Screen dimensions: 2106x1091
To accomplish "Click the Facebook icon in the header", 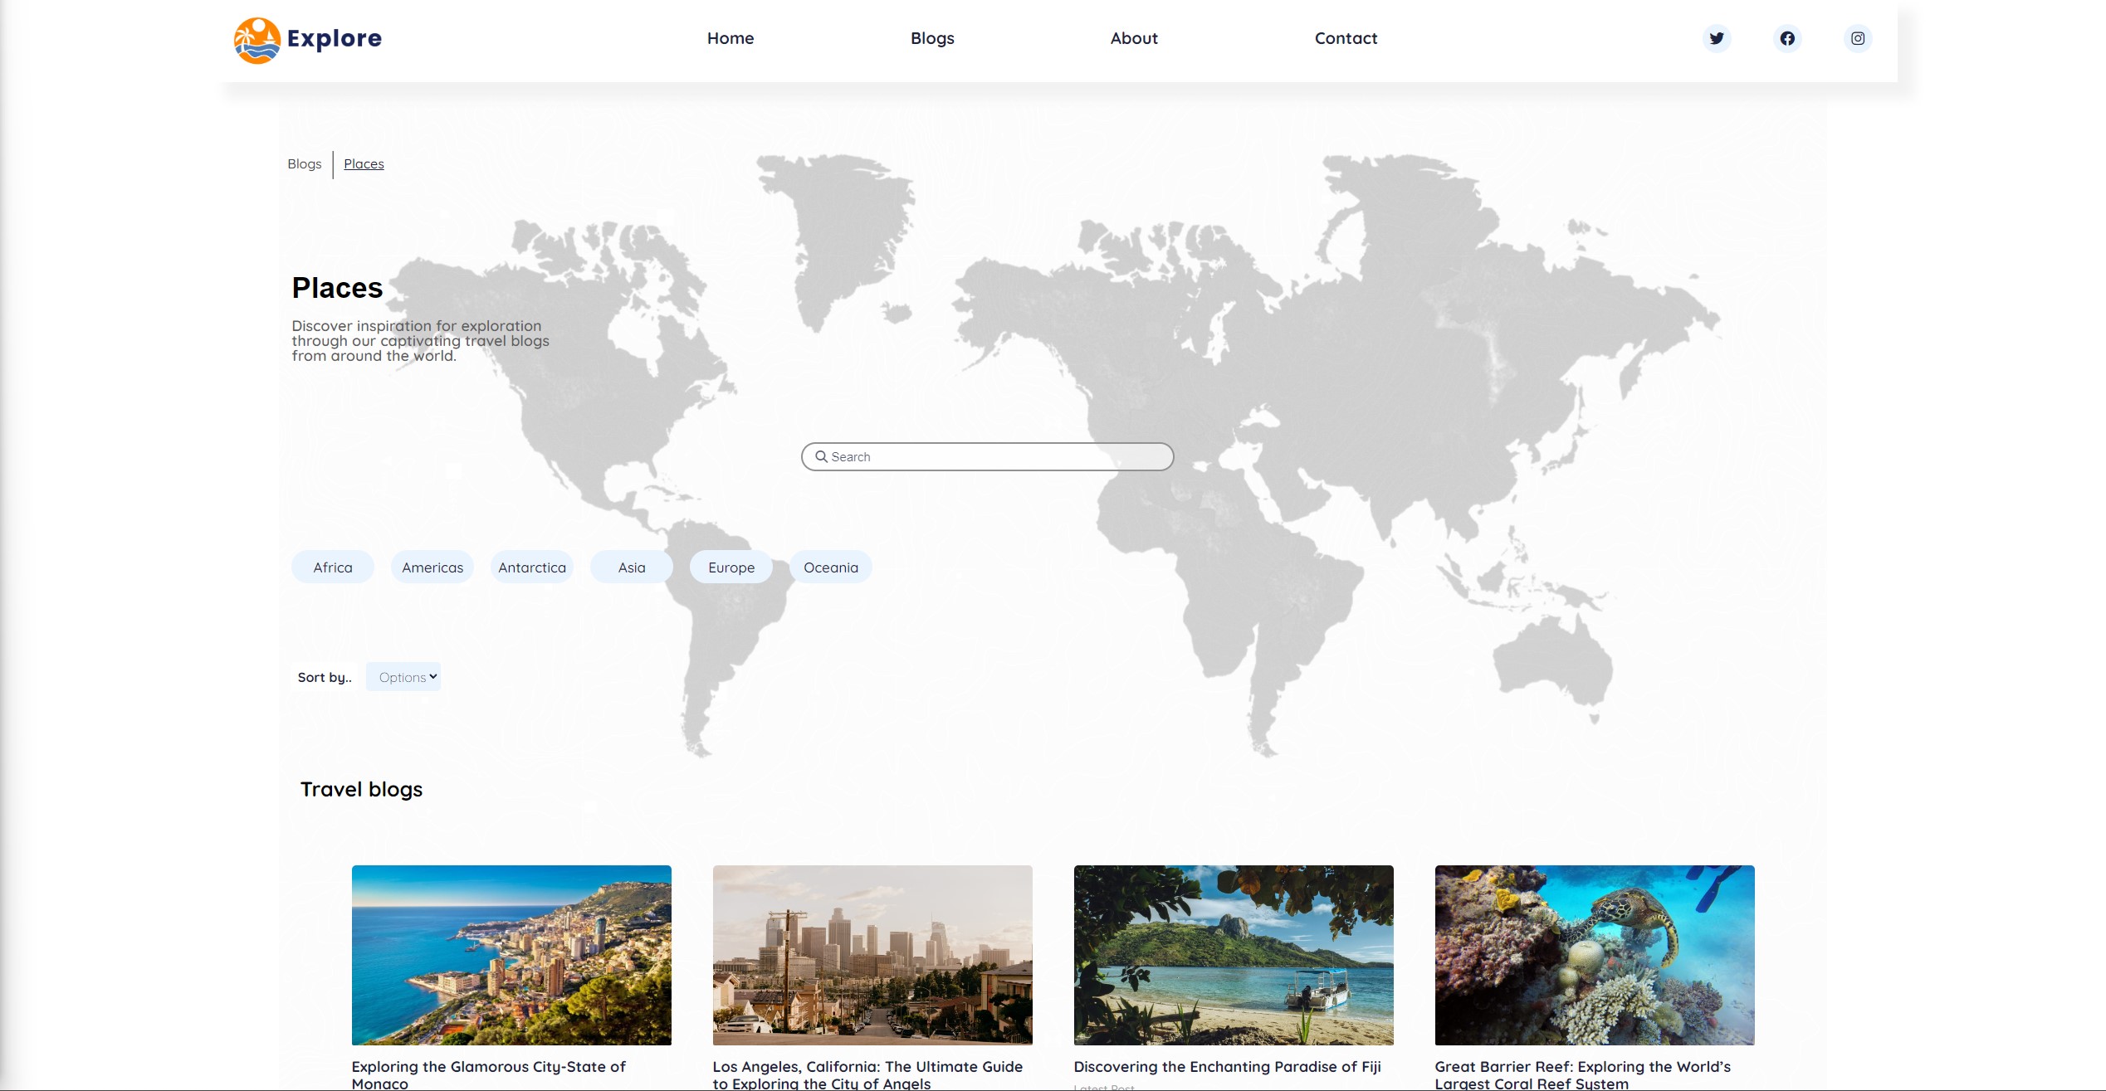I will pyautogui.click(x=1787, y=37).
